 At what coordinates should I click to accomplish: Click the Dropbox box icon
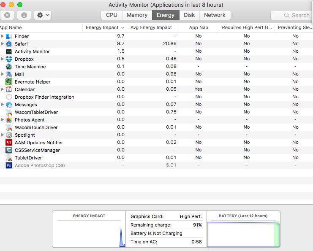pyautogui.click(x=9, y=59)
